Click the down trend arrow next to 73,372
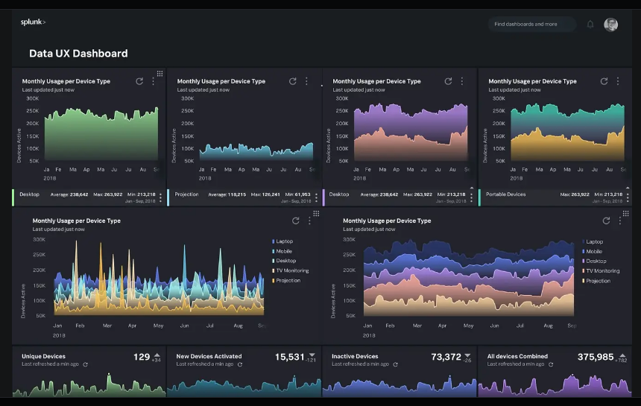This screenshot has width=641, height=406. point(467,355)
